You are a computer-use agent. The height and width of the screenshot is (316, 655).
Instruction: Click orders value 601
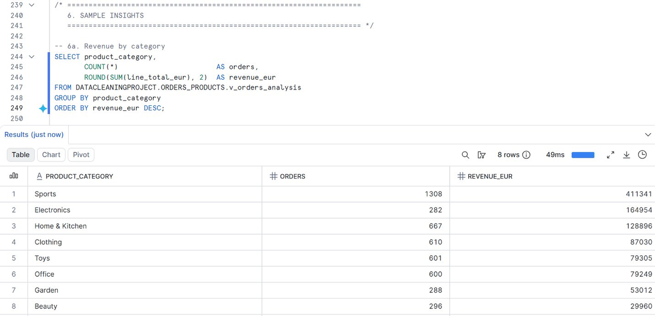pos(436,258)
